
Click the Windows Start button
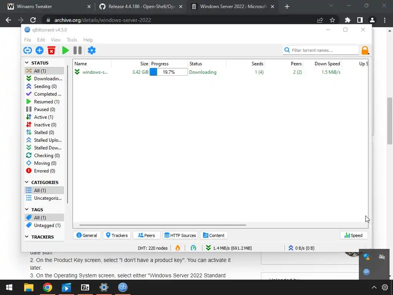click(9, 287)
